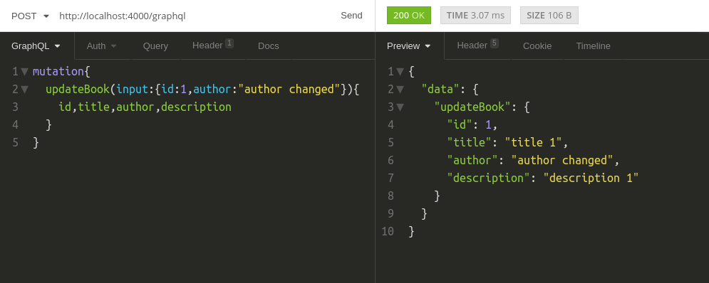This screenshot has height=283, width=709.
Task: Collapse the "data" object fold arrow
Action: pos(400,90)
